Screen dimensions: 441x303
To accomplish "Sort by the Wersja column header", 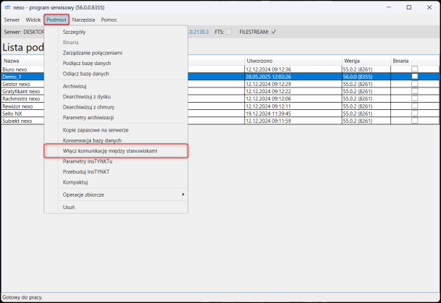I will [x=367, y=61].
